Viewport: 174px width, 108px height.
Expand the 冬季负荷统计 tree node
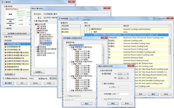coord(38,45)
